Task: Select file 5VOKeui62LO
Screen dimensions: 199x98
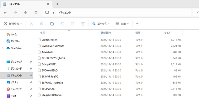Action: pyautogui.click(x=50, y=70)
